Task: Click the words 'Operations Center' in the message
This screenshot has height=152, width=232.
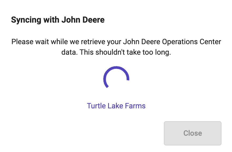Action: click(x=191, y=42)
